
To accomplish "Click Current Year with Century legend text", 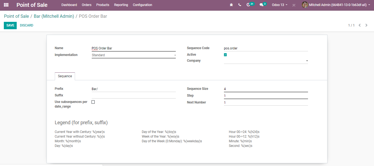I will click(x=80, y=132).
